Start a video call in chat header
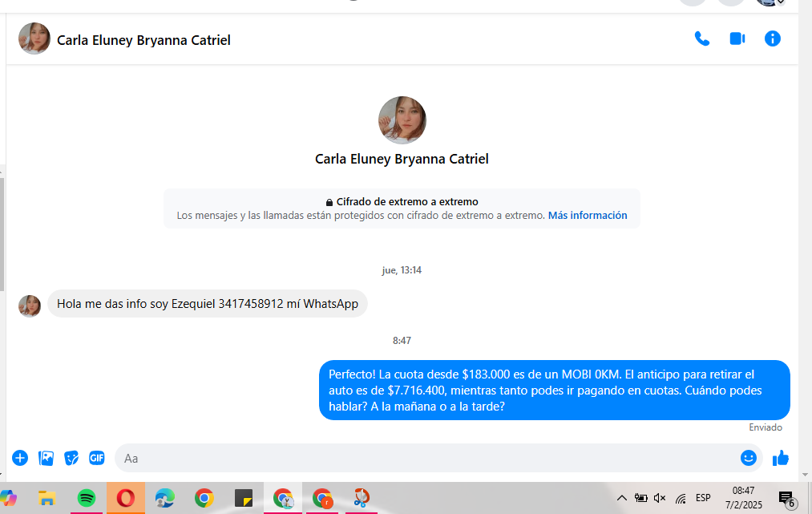The width and height of the screenshot is (812, 514). coord(737,38)
